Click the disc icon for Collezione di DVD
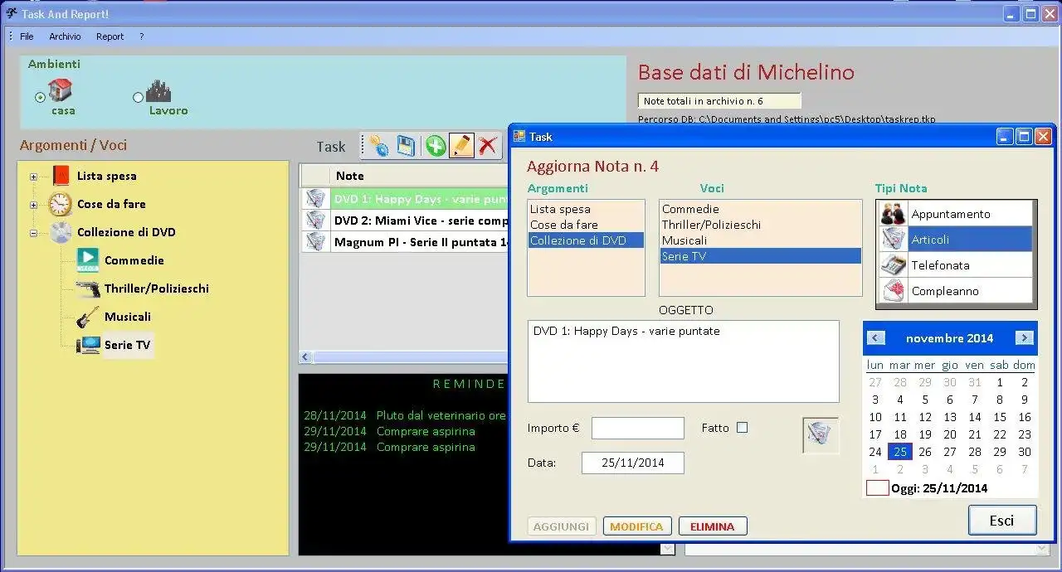This screenshot has width=1062, height=572. click(61, 232)
